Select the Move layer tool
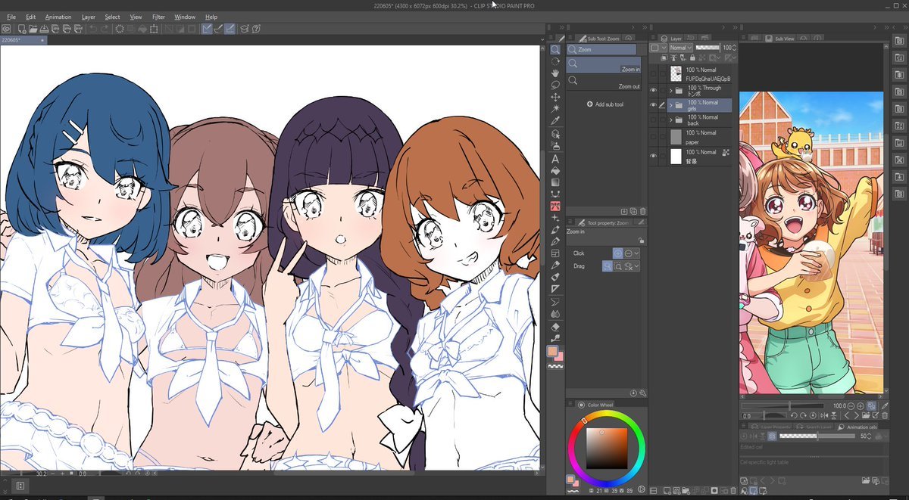The width and height of the screenshot is (909, 500). pyautogui.click(x=555, y=98)
